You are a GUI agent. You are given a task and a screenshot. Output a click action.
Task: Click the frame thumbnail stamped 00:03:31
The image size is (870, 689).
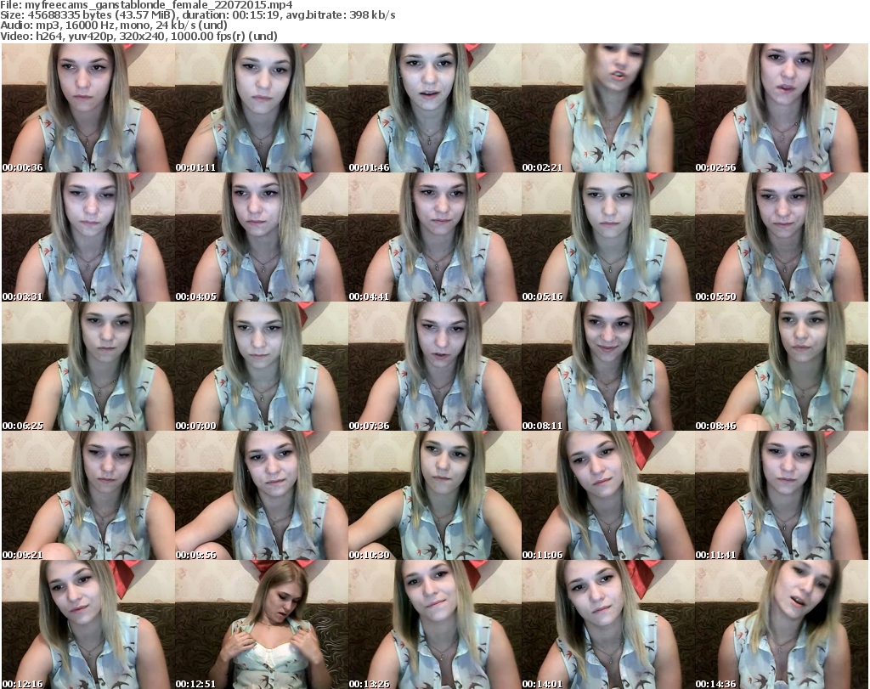coord(88,237)
